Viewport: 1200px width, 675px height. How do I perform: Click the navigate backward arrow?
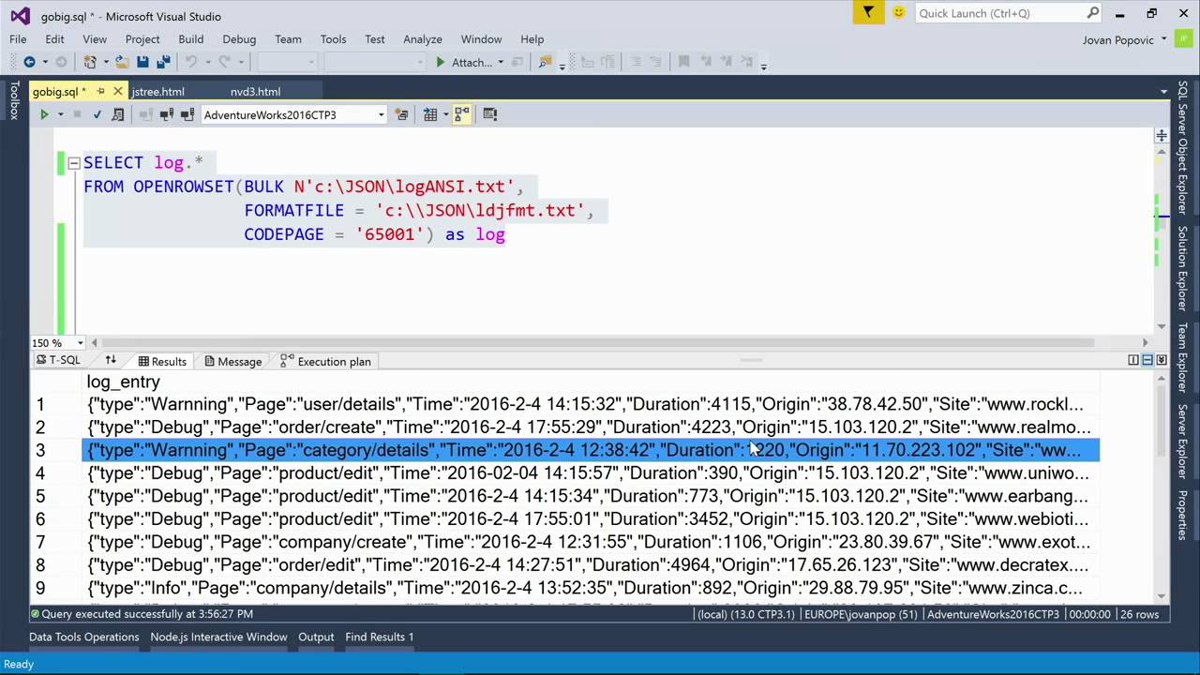29,62
